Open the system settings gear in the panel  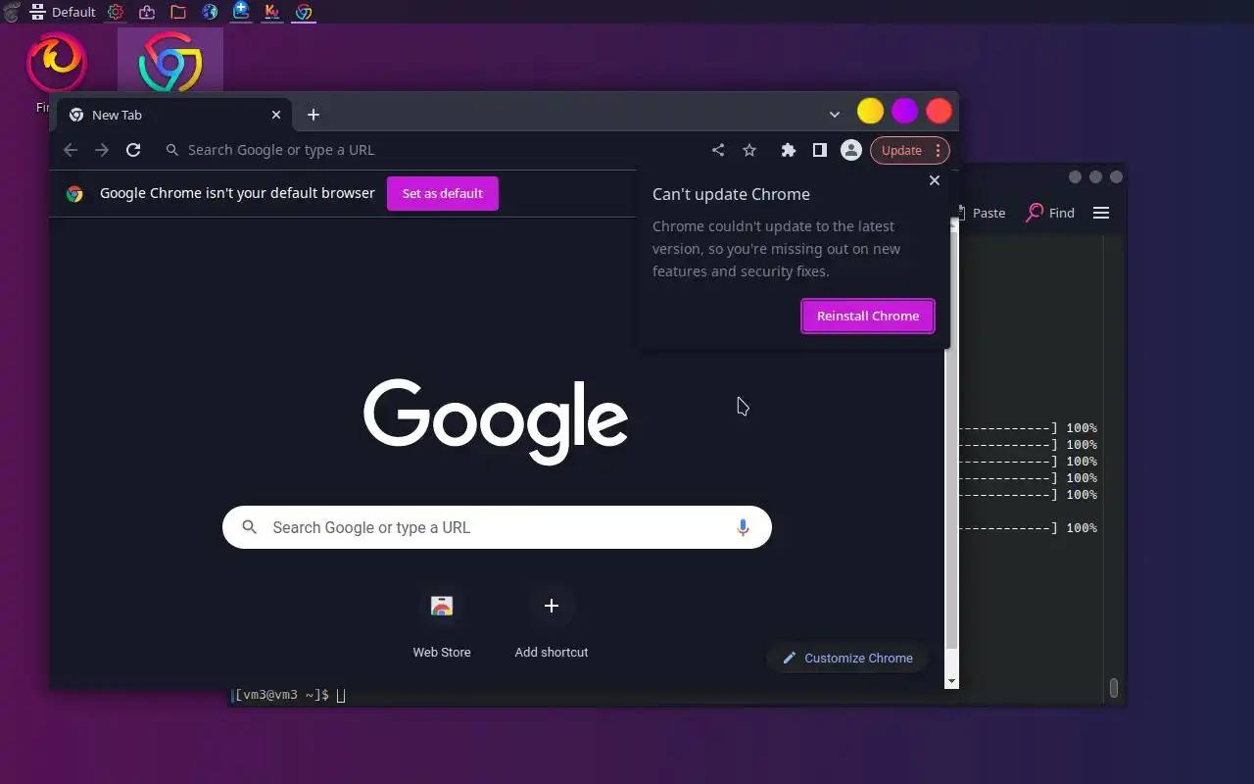pos(116,12)
